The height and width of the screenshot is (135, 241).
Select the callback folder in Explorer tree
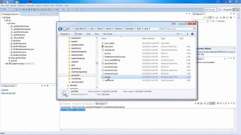(x=75, y=62)
